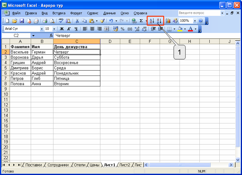This screenshot has width=242, height=175.
Task: Sort ascending with the А-Я icon
Action: pos(152,21)
